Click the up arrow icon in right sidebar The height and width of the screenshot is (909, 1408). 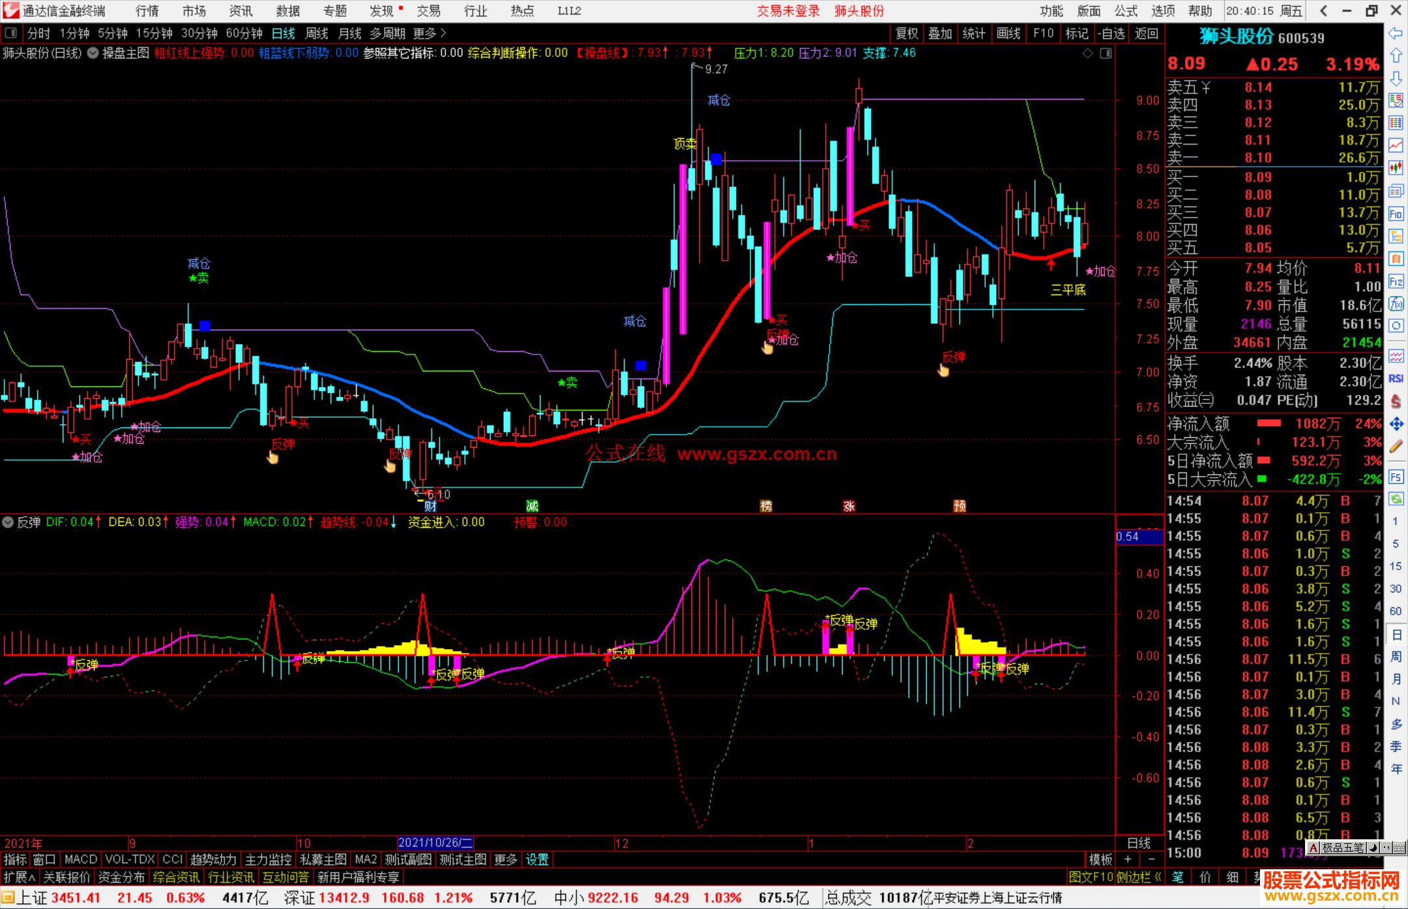(1396, 56)
